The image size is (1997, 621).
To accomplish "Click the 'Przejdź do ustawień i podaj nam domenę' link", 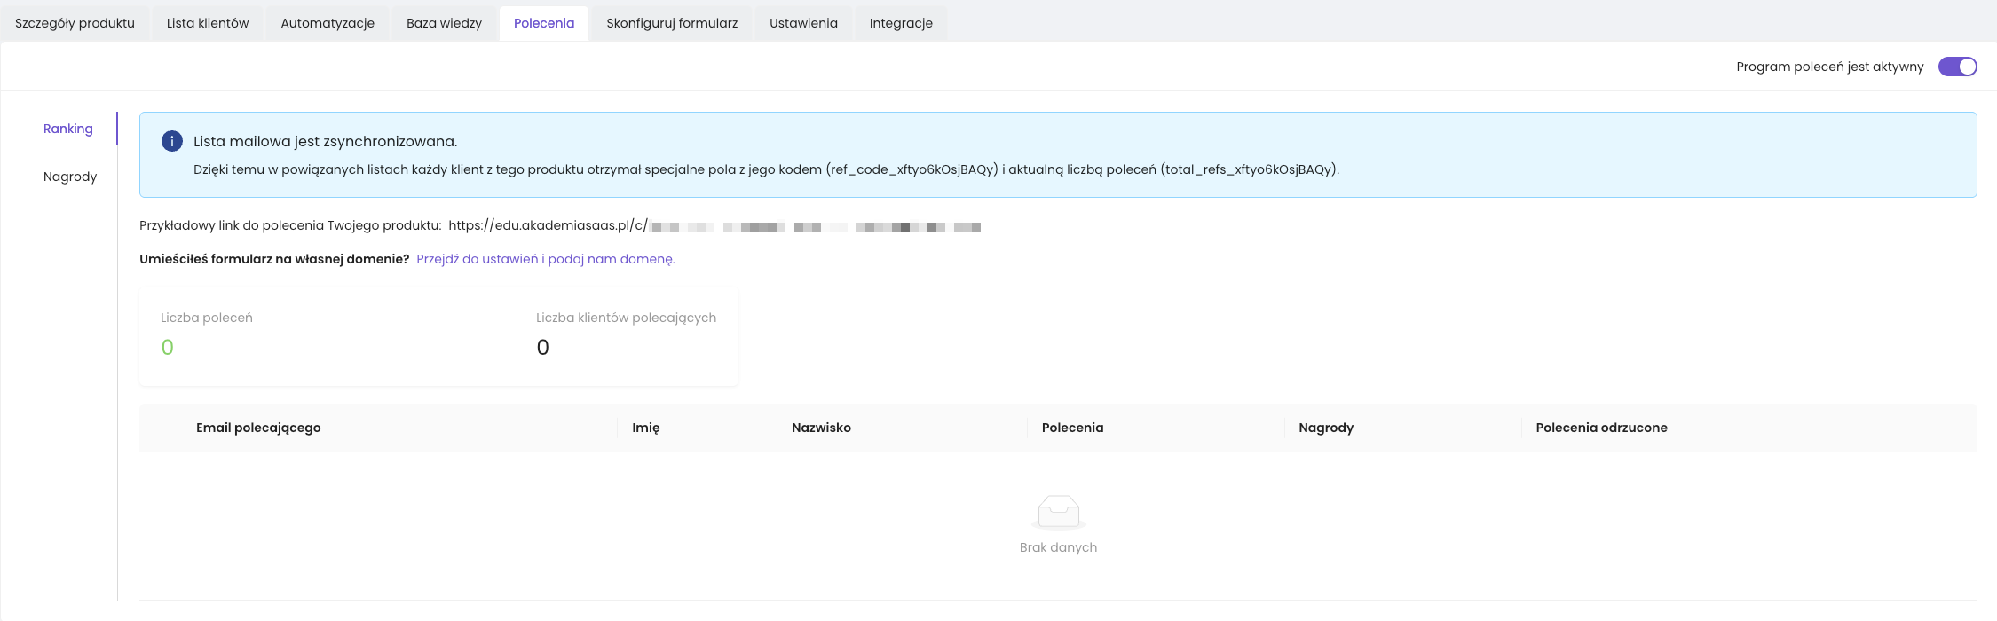I will coord(545,259).
